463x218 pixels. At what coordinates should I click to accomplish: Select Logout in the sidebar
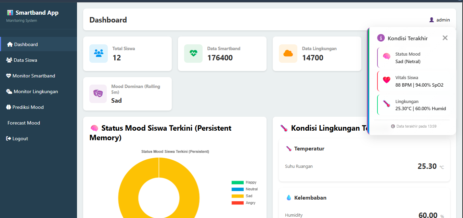coord(39,139)
